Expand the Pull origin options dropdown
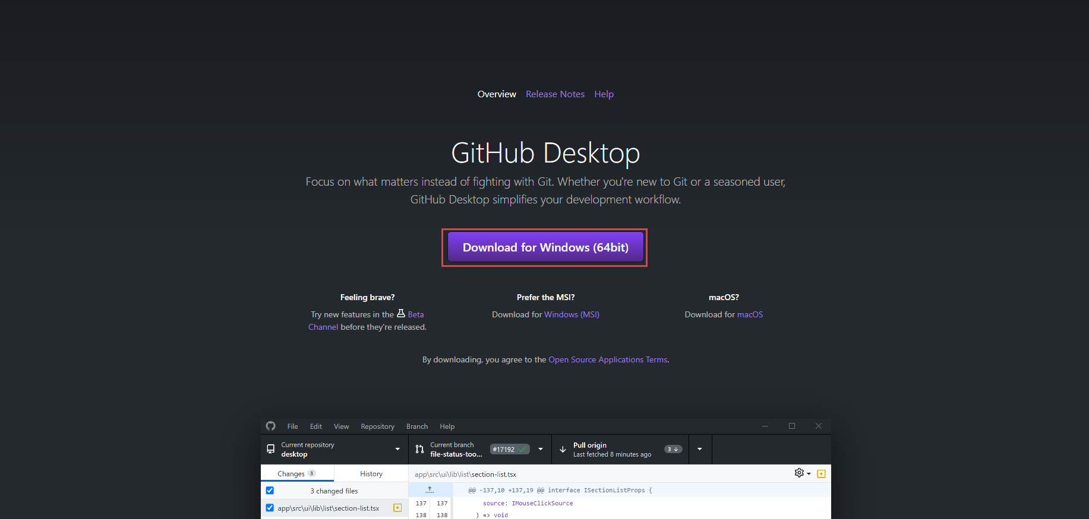The image size is (1089, 519). 700,449
